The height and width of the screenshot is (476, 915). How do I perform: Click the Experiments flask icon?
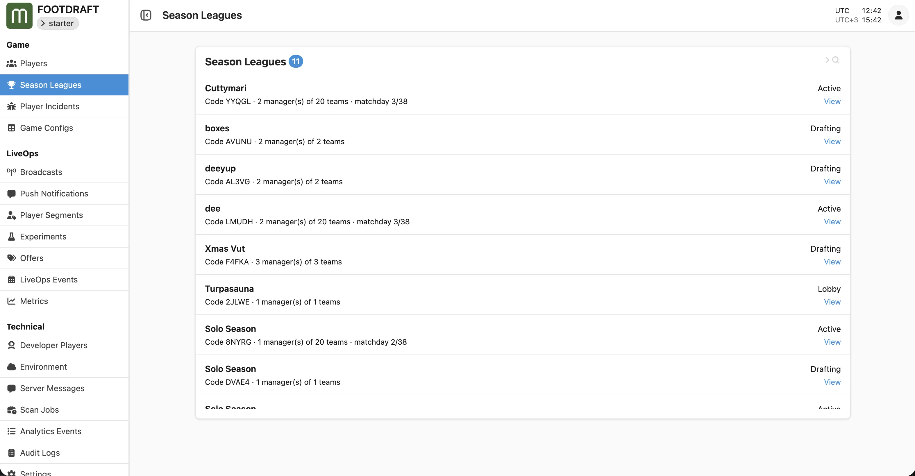pyautogui.click(x=11, y=237)
